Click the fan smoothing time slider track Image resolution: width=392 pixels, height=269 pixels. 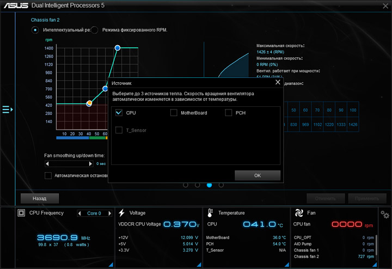click(69, 164)
